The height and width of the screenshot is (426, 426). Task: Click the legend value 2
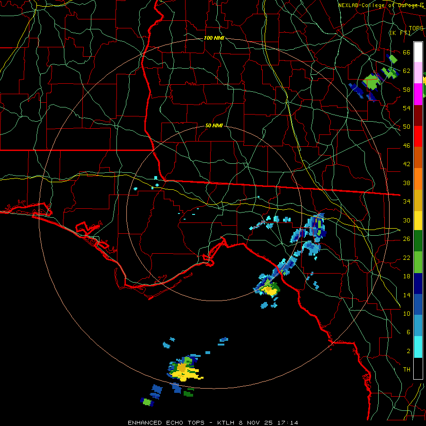point(408,351)
